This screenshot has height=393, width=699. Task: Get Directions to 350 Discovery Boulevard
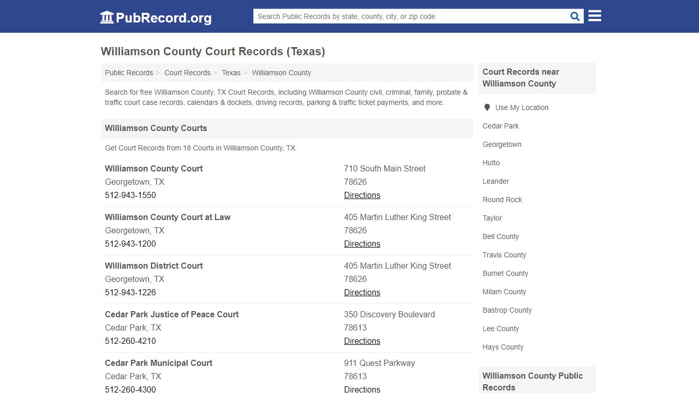[362, 341]
